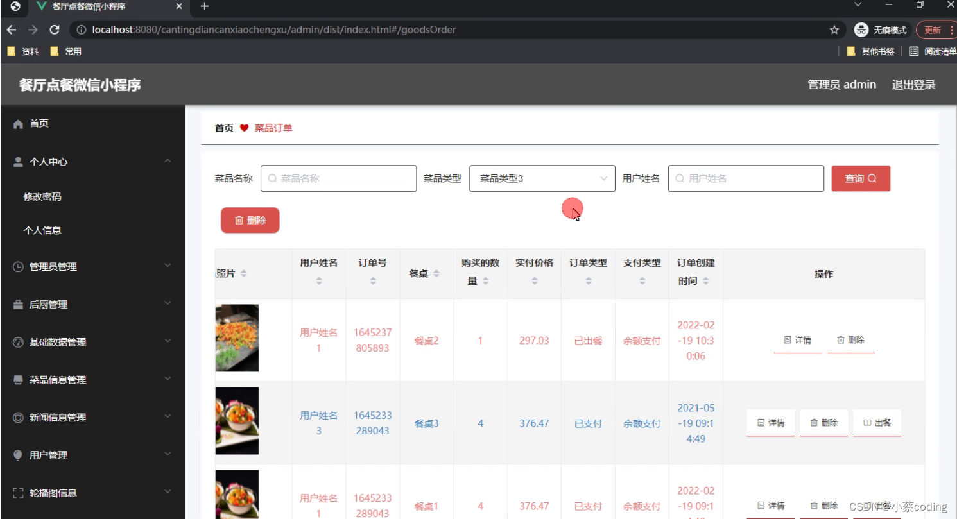Screen dimensions: 957x519
Task: Reload the page with the refresh icon
Action: [x=55, y=30]
